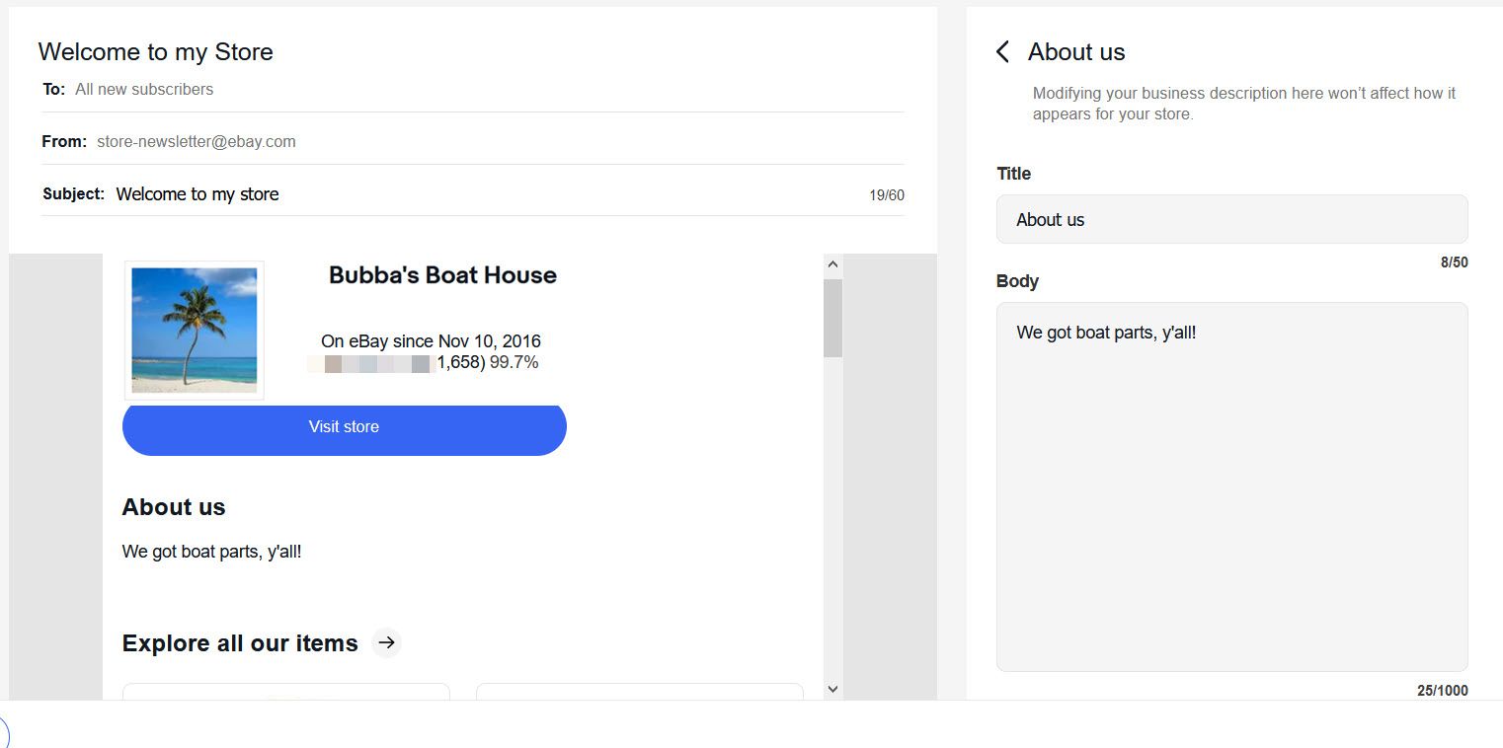
Task: Click the preview scrollbar up arrow
Action: coord(832,264)
